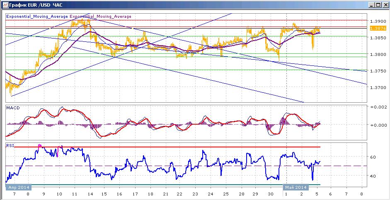This screenshot has height=200, width=390.
Task: Click the 'График EUR /USD ЧАС' window title
Action: pyautogui.click(x=36, y=5)
